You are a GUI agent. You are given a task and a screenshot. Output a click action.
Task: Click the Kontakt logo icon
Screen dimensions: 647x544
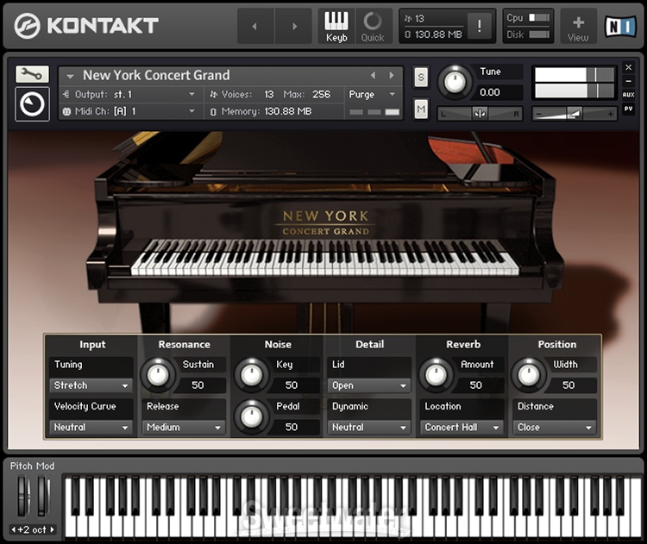click(x=27, y=26)
